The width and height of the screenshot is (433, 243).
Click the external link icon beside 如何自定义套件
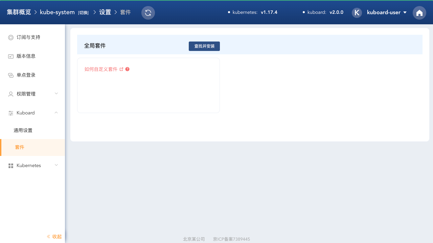coord(121,69)
